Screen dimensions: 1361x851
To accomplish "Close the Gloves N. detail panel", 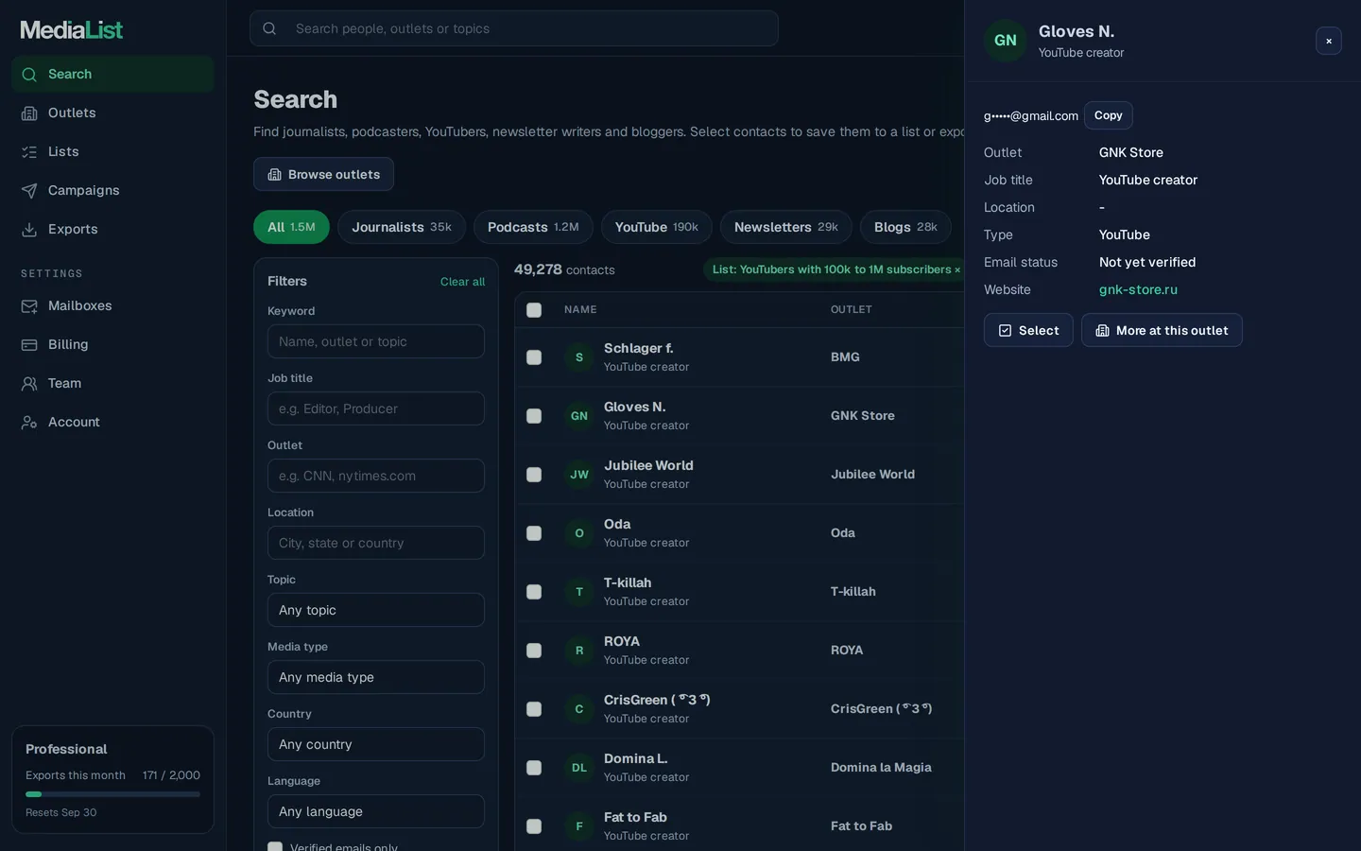I will click(1329, 41).
